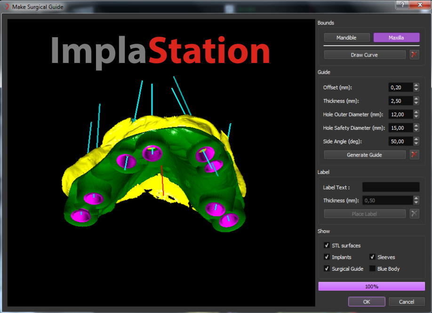The width and height of the screenshot is (432, 313).
Task: Close the Make Surgical Guide dialog
Action: [x=420, y=5]
